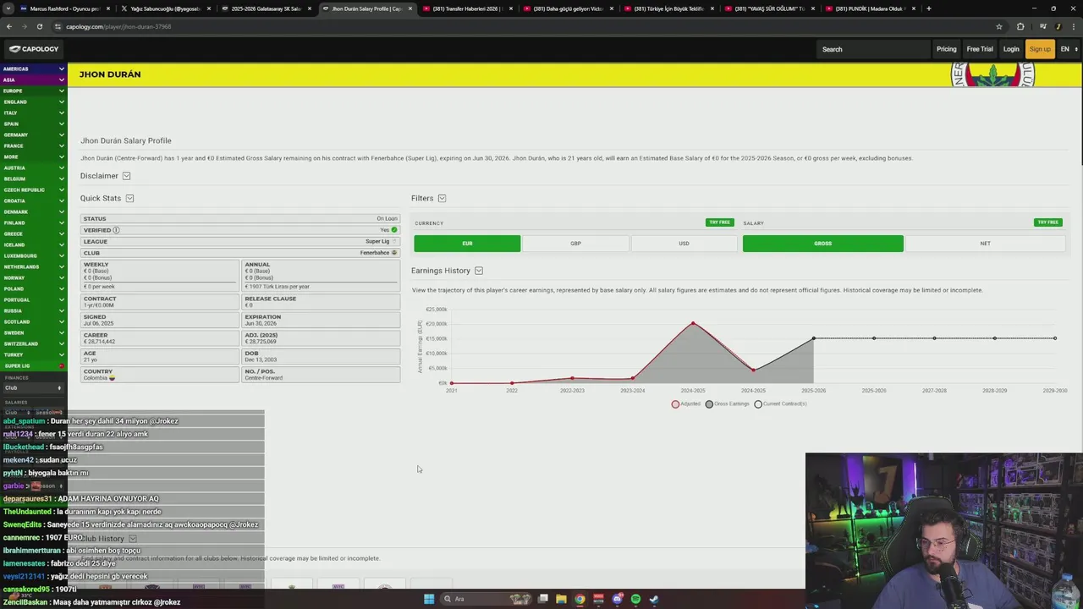Open Discord from the taskbar
The image size is (1083, 609).
617,599
